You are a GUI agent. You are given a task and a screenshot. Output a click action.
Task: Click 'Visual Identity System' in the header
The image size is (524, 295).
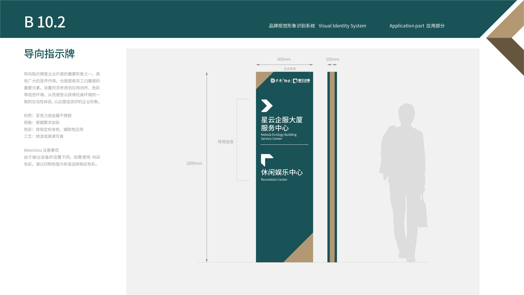tap(343, 26)
